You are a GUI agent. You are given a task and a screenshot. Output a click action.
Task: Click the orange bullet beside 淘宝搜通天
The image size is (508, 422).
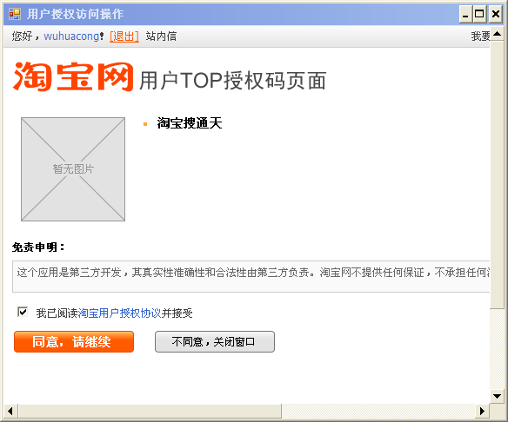[x=145, y=124]
